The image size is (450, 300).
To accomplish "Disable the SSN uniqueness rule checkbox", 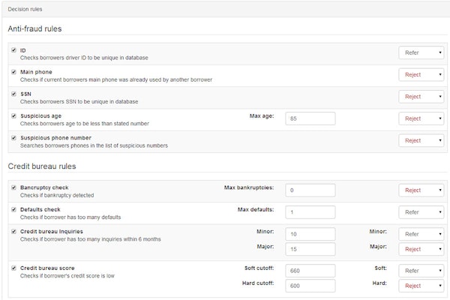I will tap(13, 94).
